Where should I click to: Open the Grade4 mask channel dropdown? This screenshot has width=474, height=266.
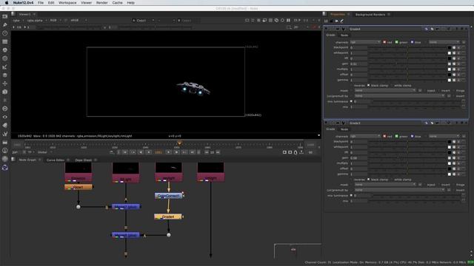[385, 90]
